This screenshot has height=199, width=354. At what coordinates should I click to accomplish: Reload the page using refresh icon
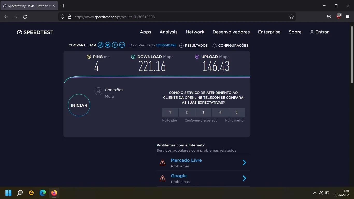point(25,17)
